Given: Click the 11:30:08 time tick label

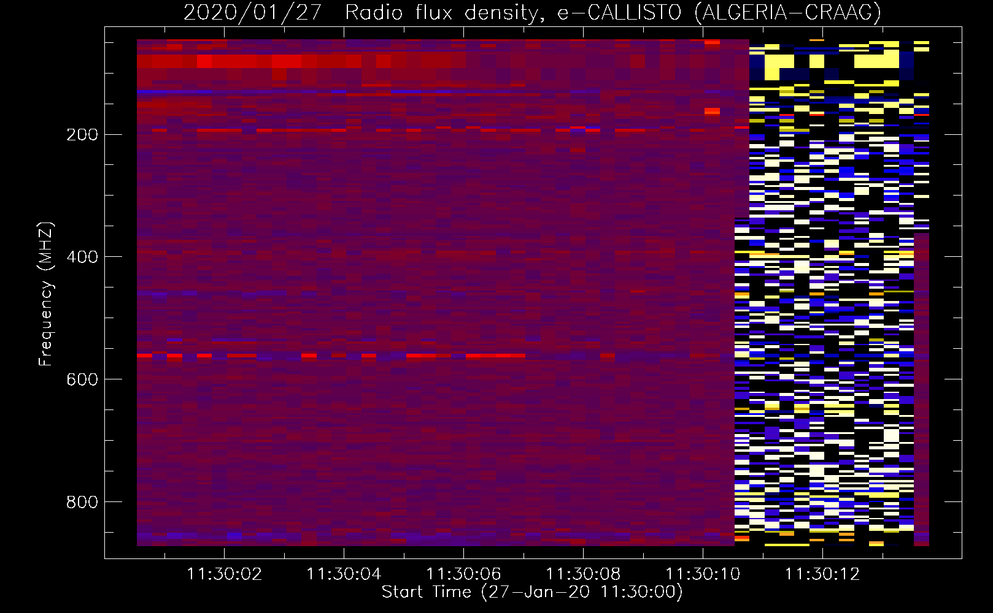Looking at the screenshot, I should click(x=583, y=574).
